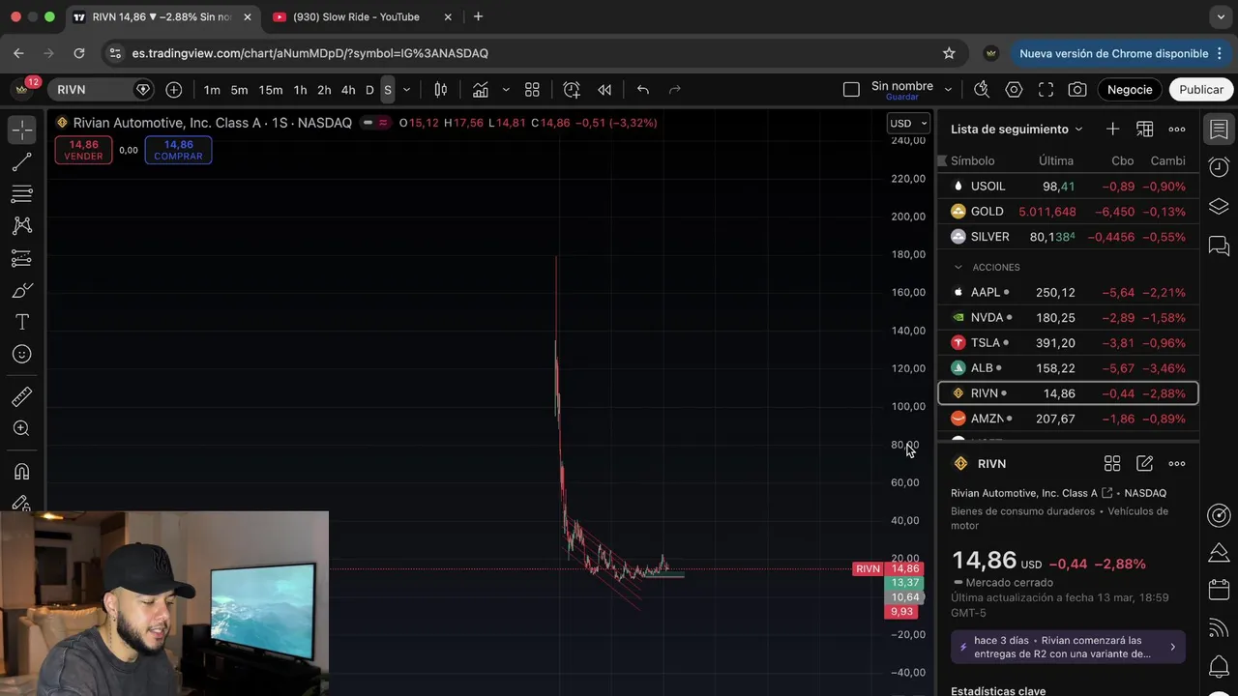Edit RIVN note with pencil icon
The width and height of the screenshot is (1238, 696).
1145,464
